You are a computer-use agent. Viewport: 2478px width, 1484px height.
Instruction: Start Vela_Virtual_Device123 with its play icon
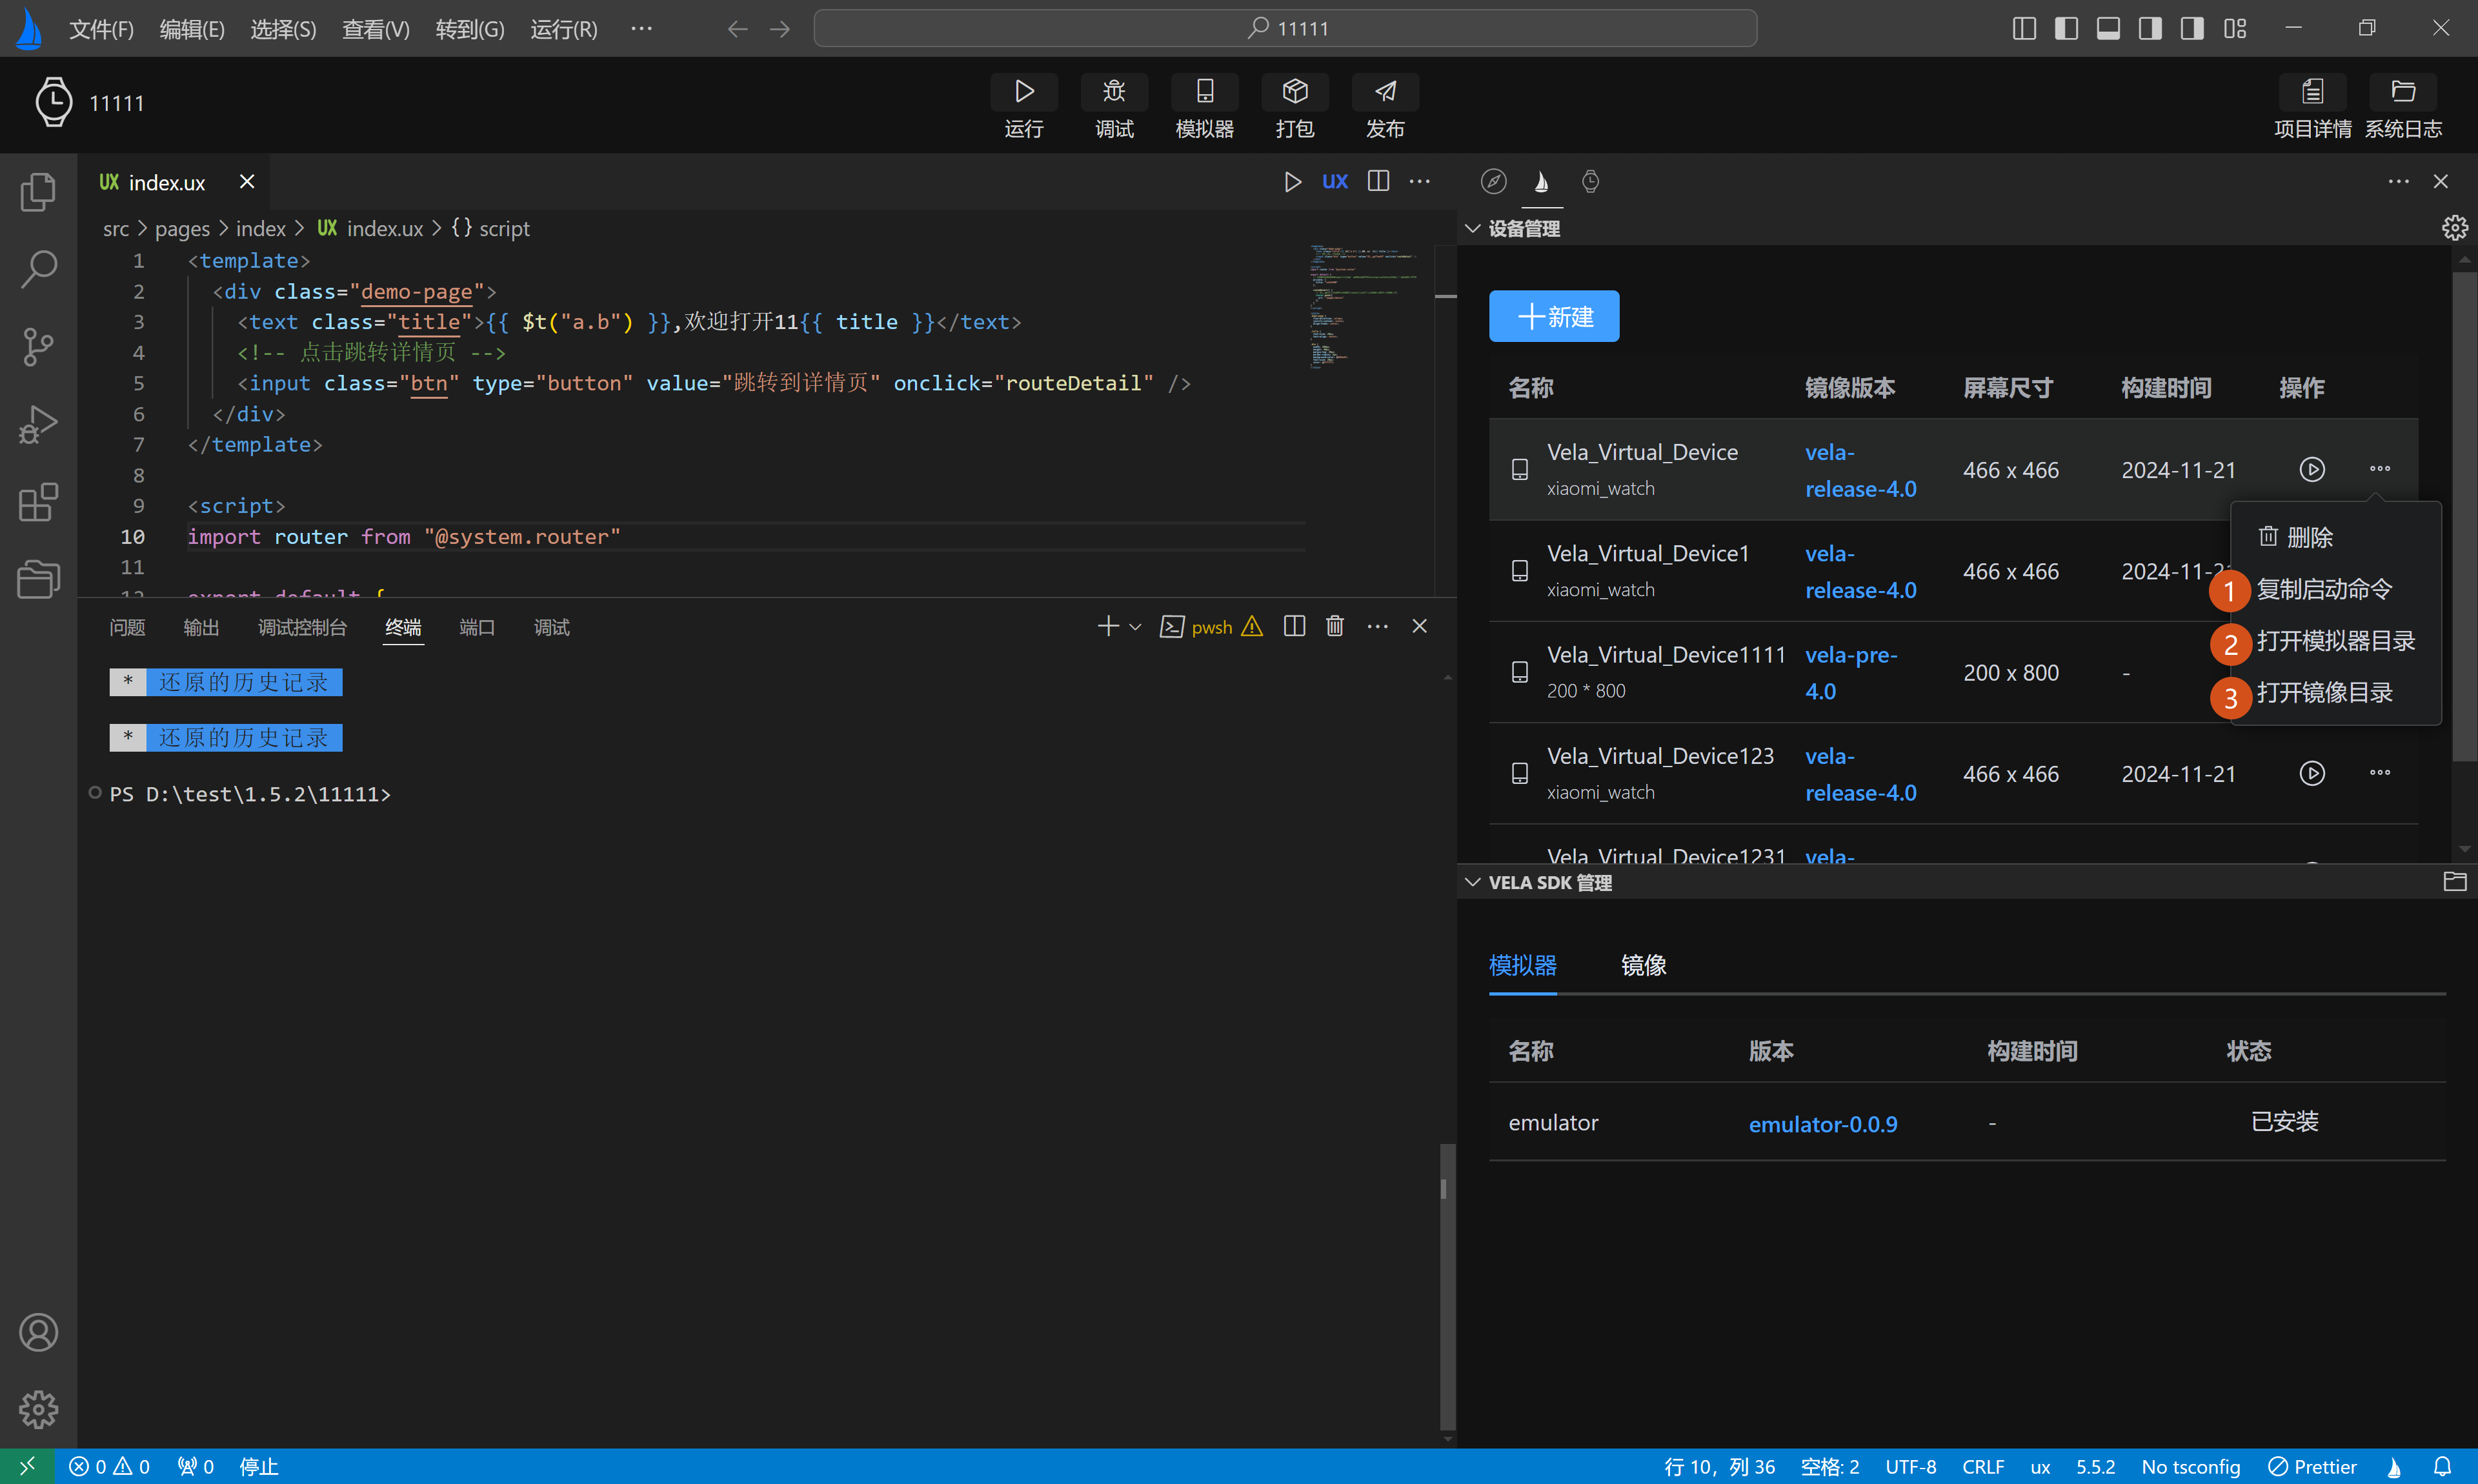tap(2311, 773)
